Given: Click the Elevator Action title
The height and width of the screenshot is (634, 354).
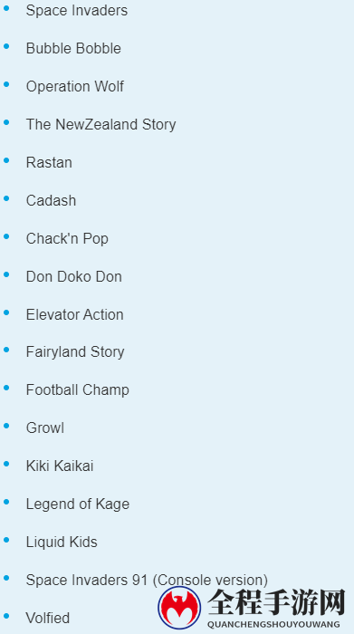Looking at the screenshot, I should (x=75, y=314).
